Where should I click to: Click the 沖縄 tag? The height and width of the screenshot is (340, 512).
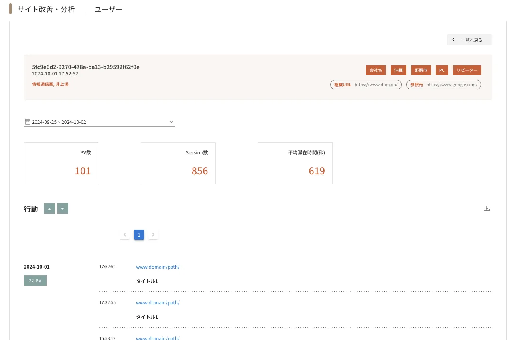pyautogui.click(x=398, y=70)
